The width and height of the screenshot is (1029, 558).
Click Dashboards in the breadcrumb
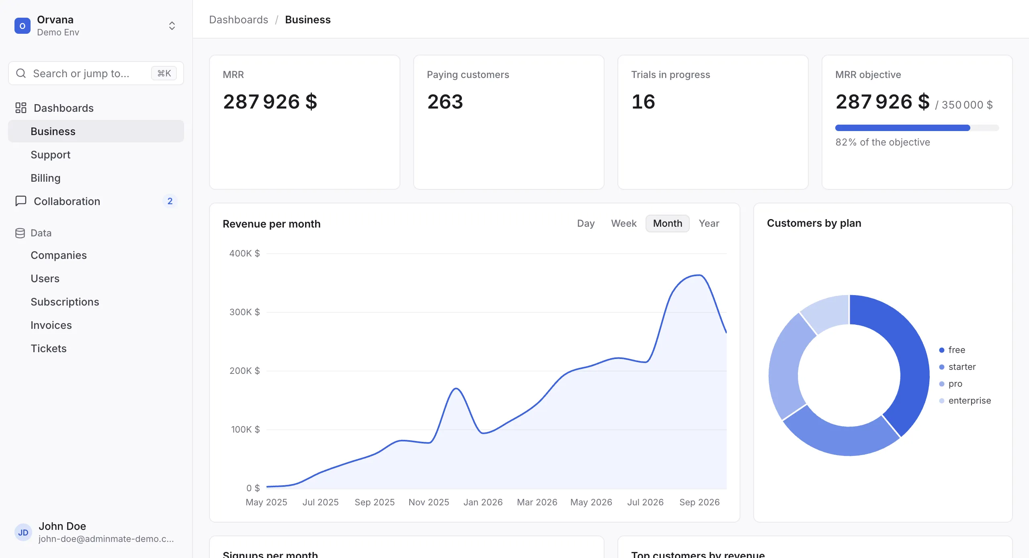238,19
